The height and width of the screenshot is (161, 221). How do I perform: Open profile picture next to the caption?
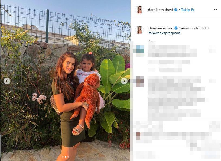139,30
